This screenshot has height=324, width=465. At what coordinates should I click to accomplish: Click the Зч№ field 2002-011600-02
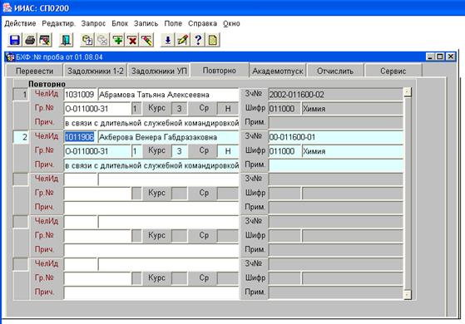click(335, 95)
